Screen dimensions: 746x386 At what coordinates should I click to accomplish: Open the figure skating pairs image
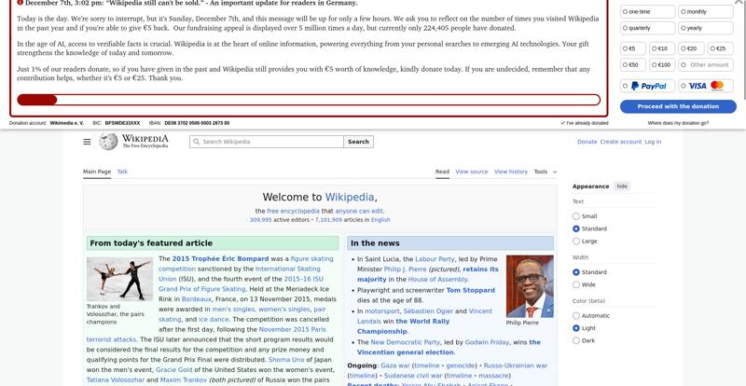[119, 278]
